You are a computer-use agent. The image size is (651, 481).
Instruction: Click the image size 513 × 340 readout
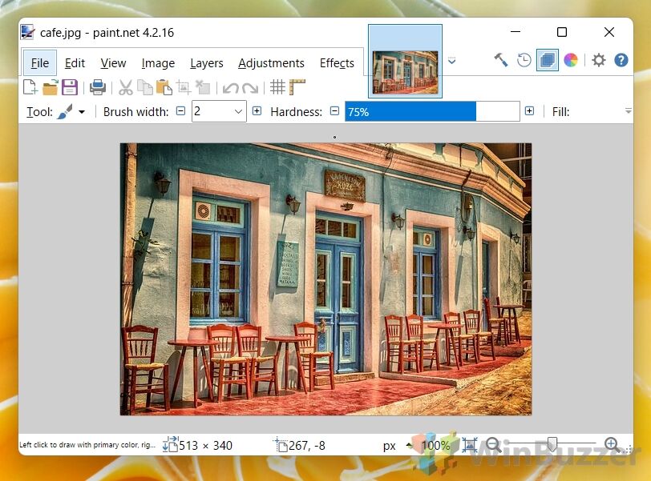(x=205, y=445)
